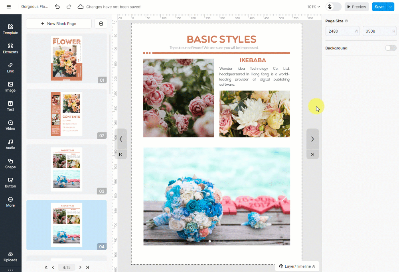Viewport: 399px width, 272px height.
Task: Click the page width field 2480
Action: [342, 31]
